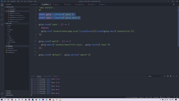Open Source Control view in activity bar
179x101 pixels.
[2, 15]
